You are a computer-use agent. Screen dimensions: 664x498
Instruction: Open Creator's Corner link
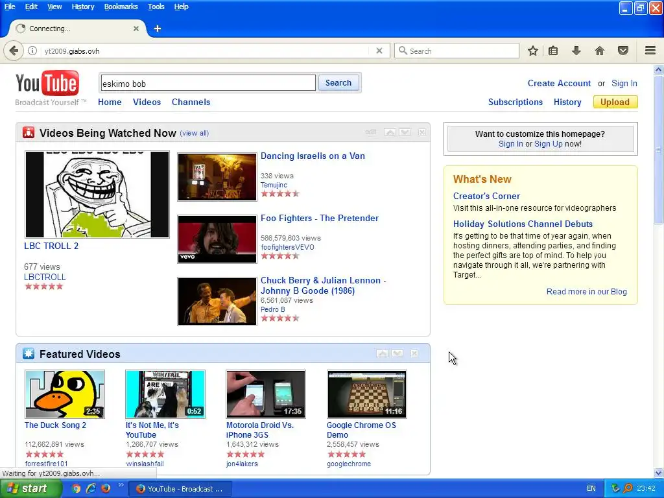coord(486,196)
